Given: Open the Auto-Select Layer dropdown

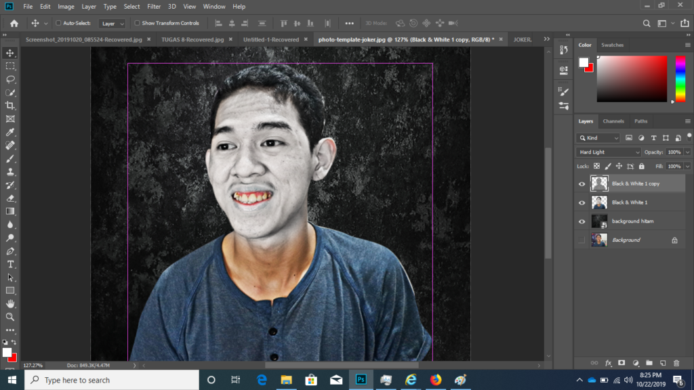Looking at the screenshot, I should click(x=112, y=24).
